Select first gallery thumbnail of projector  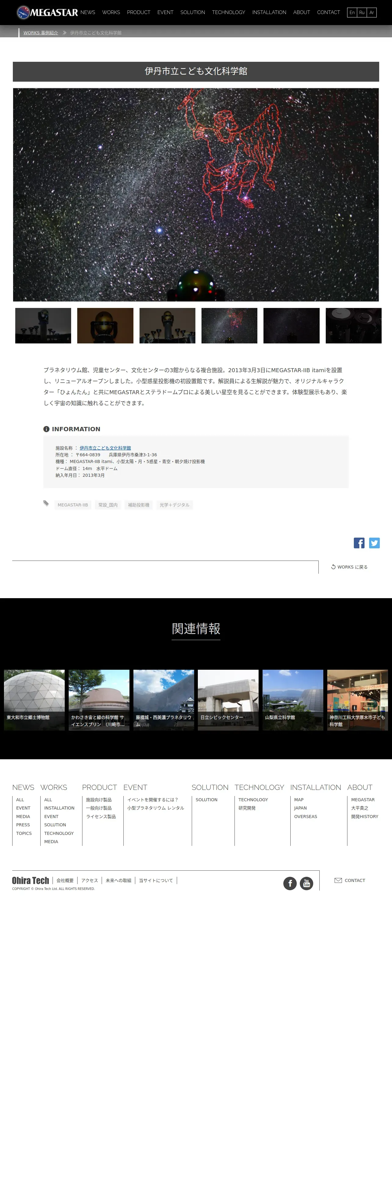43,326
